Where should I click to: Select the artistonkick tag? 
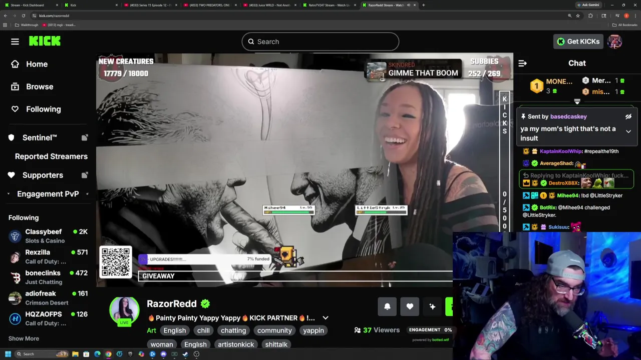tap(236, 344)
